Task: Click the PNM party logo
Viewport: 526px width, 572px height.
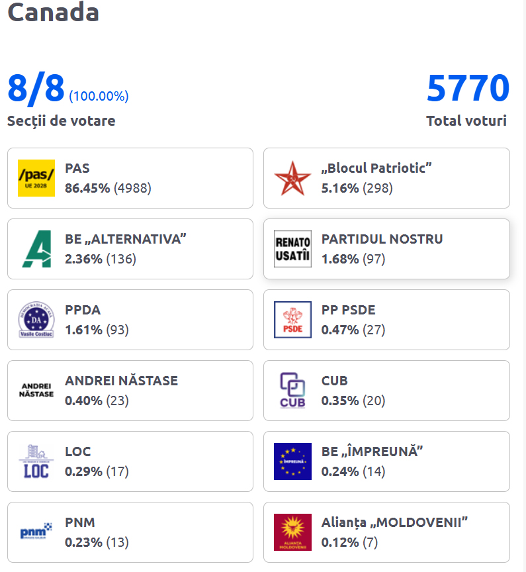Action: click(x=36, y=532)
